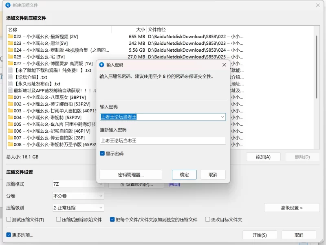
Task: Click the app icon in 输入密码 title bar
Action: pyautogui.click(x=101, y=65)
